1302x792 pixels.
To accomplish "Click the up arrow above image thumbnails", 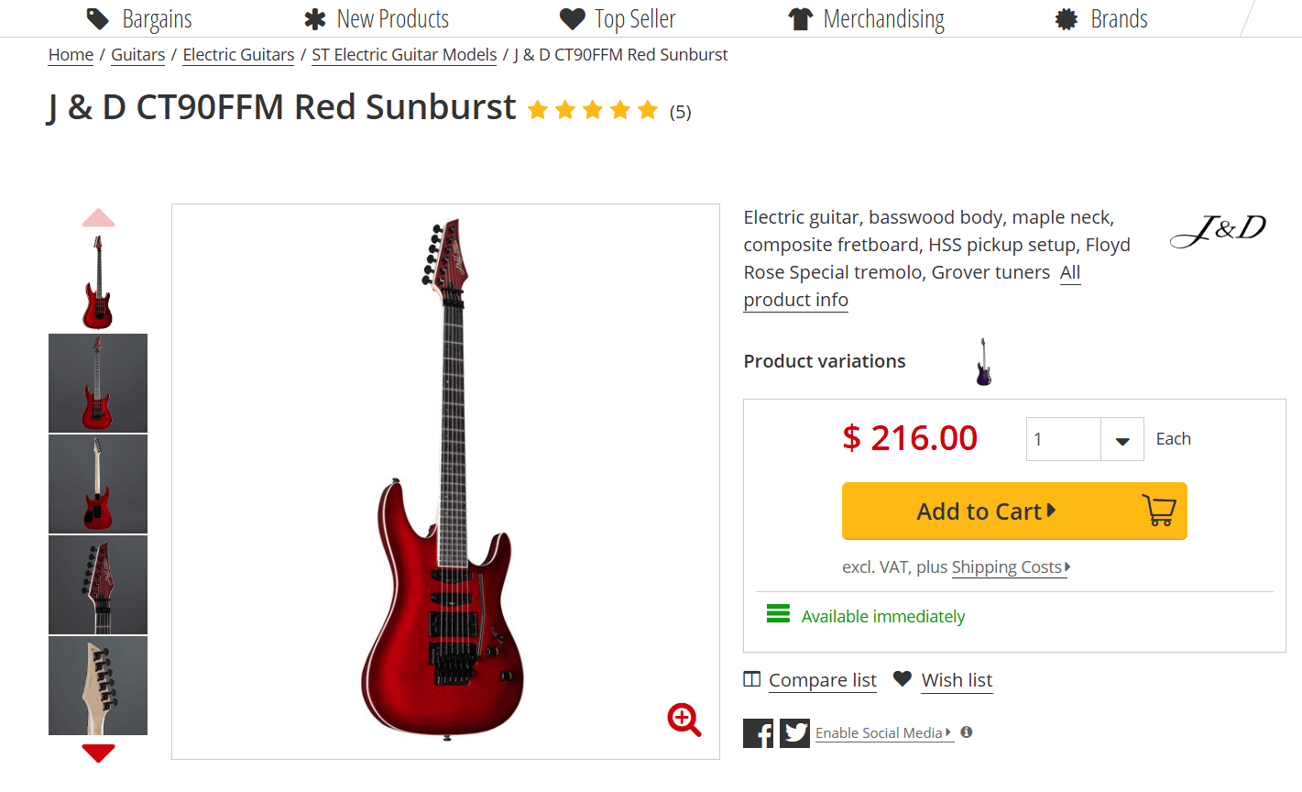I will click(98, 217).
